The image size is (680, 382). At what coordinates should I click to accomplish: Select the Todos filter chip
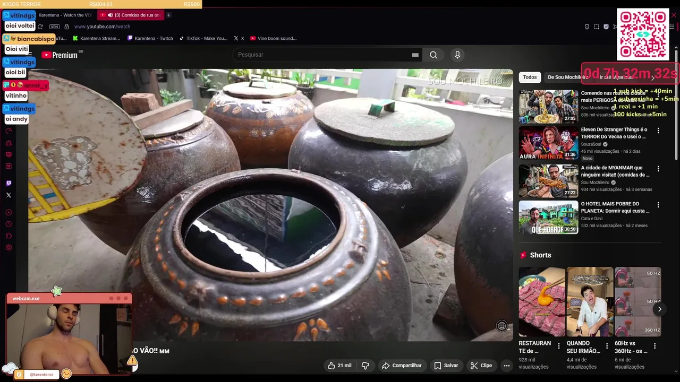(x=530, y=77)
